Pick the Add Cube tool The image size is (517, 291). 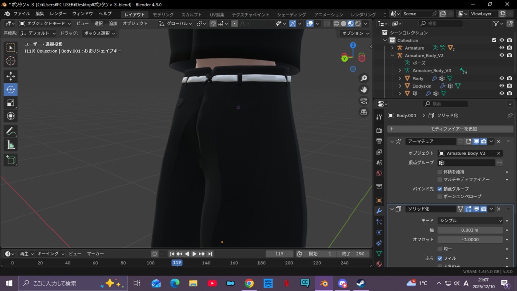(x=11, y=160)
